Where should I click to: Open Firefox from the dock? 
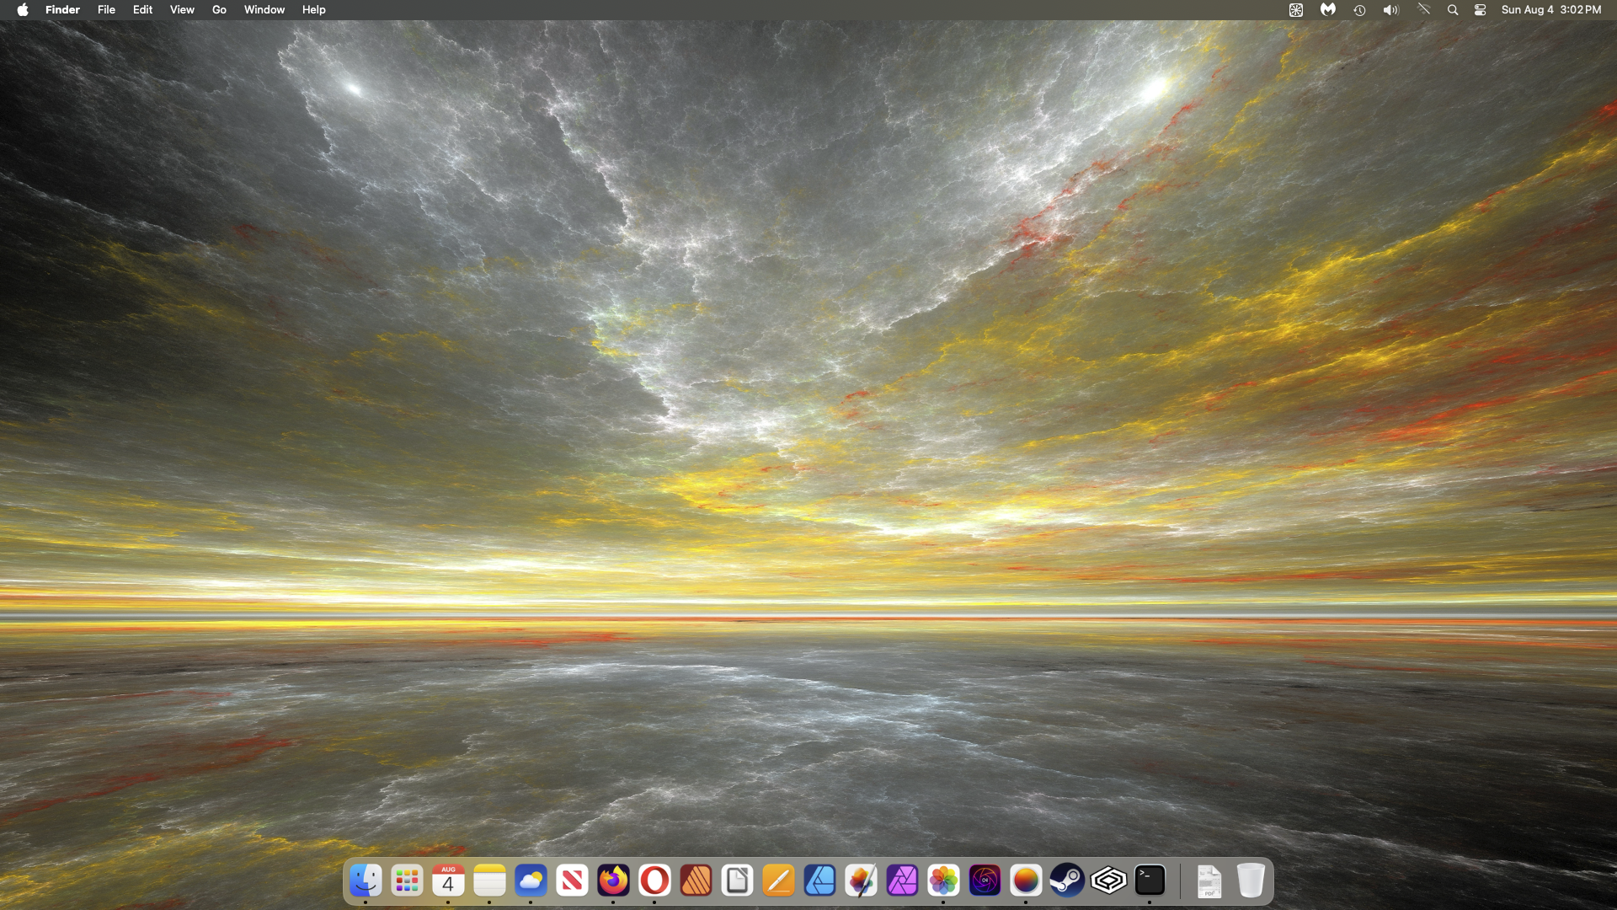click(613, 881)
